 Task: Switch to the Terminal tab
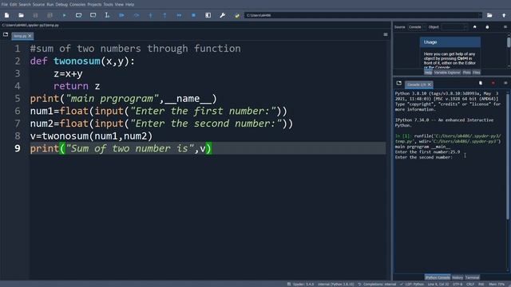pos(472,277)
